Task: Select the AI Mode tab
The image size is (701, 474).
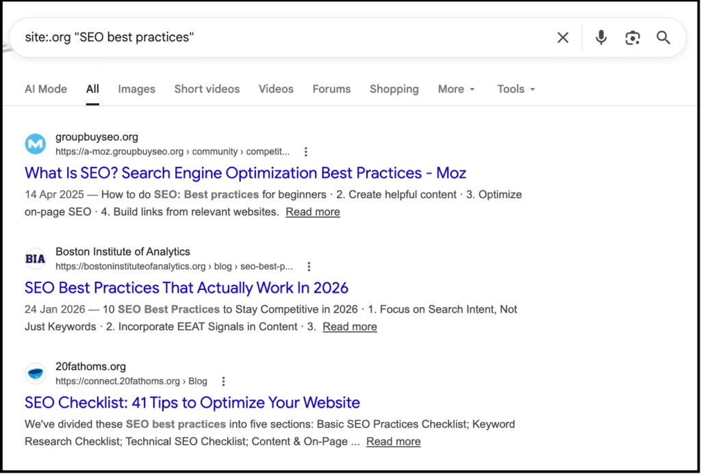Action: click(45, 89)
